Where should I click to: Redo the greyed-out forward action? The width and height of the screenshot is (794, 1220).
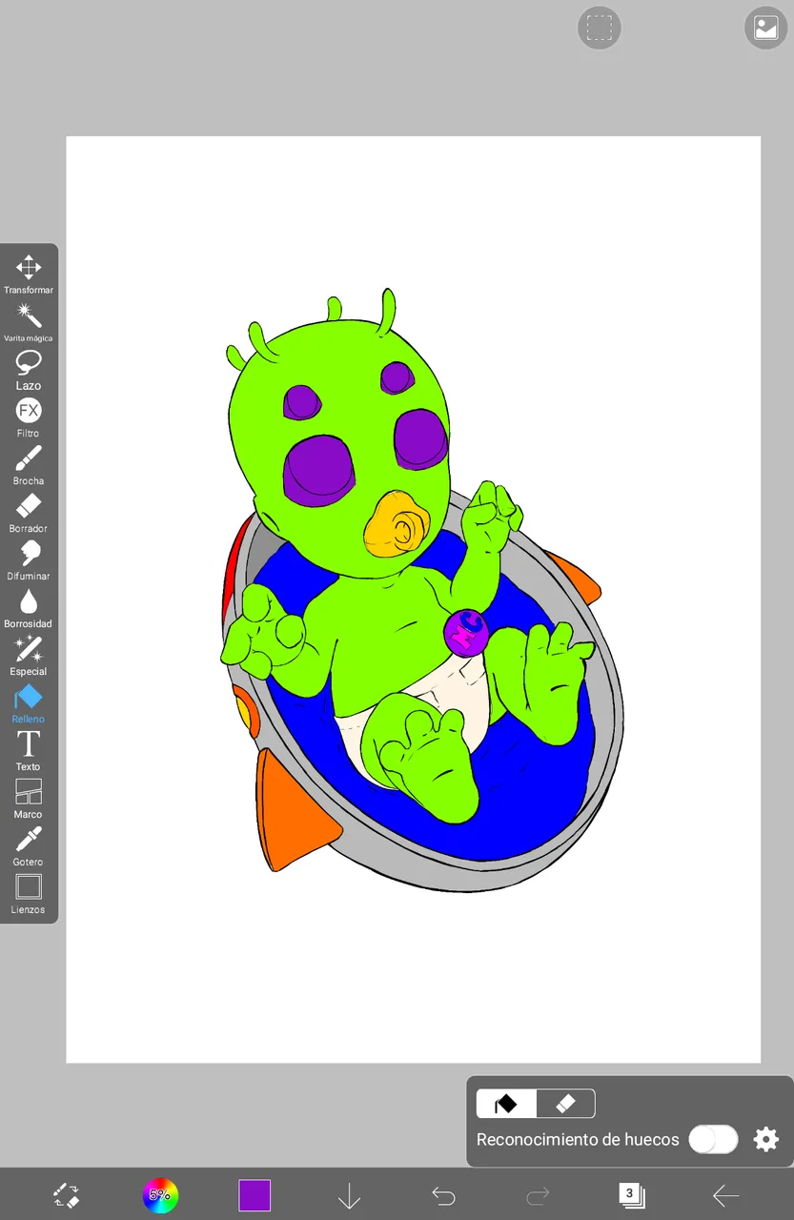(x=538, y=1195)
